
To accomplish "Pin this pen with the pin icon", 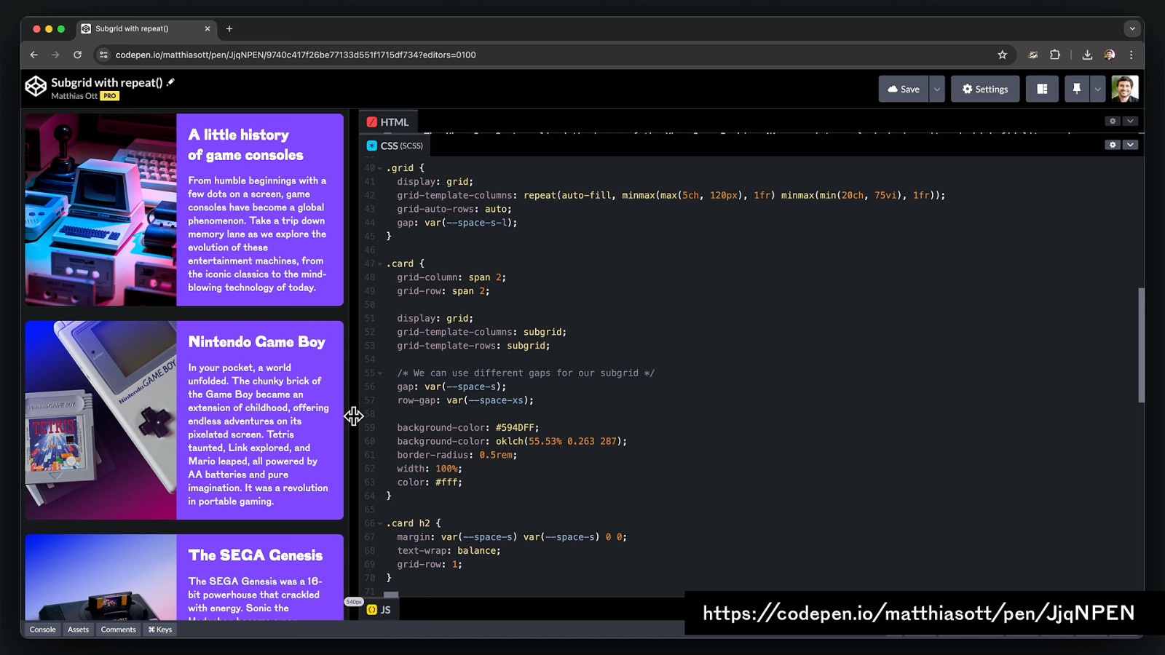I will tap(1076, 89).
